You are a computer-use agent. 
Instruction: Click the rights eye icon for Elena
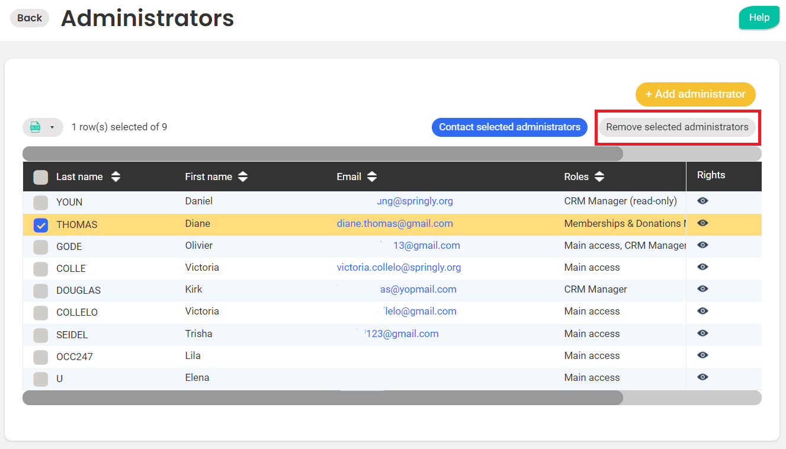[702, 377]
